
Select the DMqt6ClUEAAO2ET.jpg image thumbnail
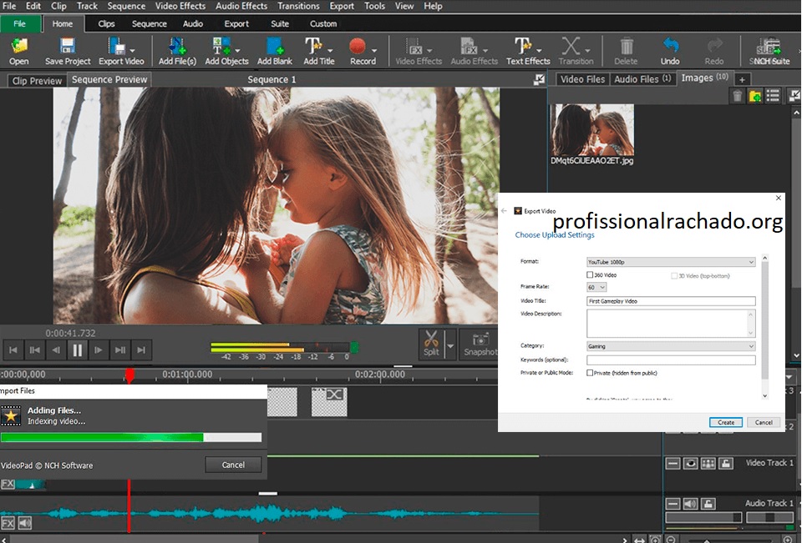(591, 130)
